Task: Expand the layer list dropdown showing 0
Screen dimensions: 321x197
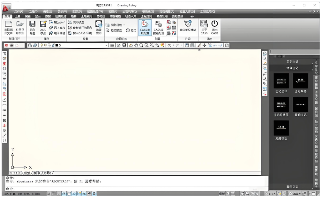Action: coord(107,45)
